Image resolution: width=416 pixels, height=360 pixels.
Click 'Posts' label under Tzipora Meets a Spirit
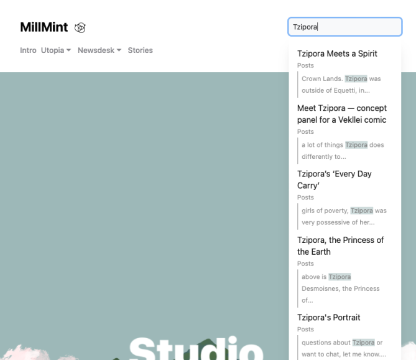click(x=305, y=65)
